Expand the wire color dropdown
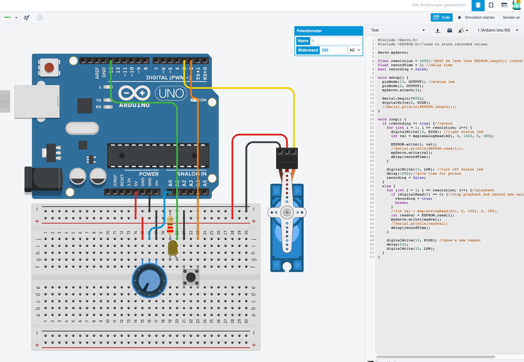This screenshot has width=524, height=362. [x=11, y=17]
